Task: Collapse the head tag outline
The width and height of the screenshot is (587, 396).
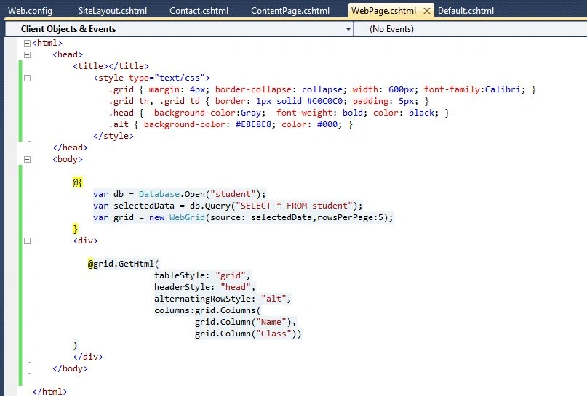Action: (27, 55)
